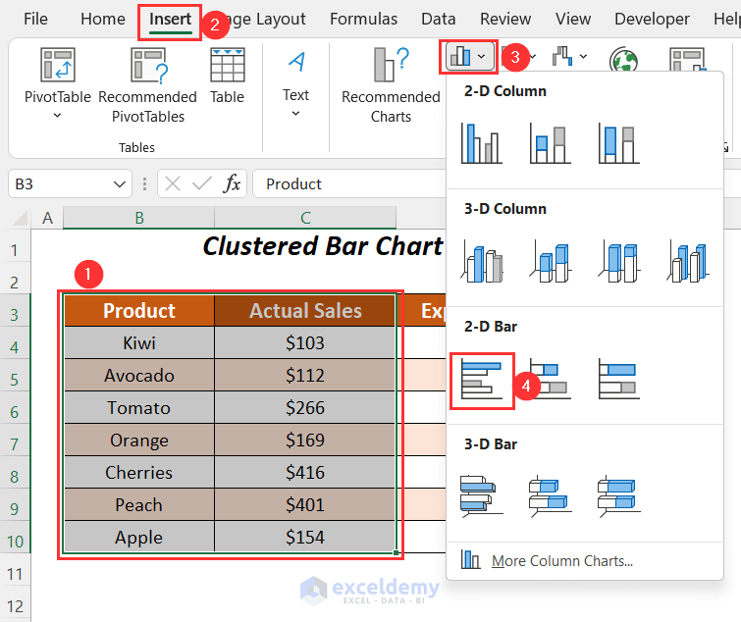Image resolution: width=741 pixels, height=622 pixels.
Task: Pick the 3-D Stacked Bar chart
Action: tap(550, 495)
